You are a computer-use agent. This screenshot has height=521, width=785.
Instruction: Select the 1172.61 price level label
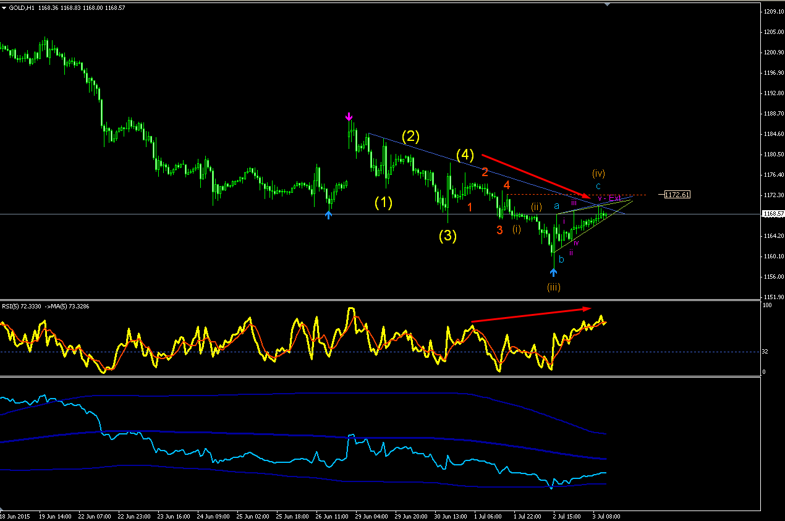[677, 195]
